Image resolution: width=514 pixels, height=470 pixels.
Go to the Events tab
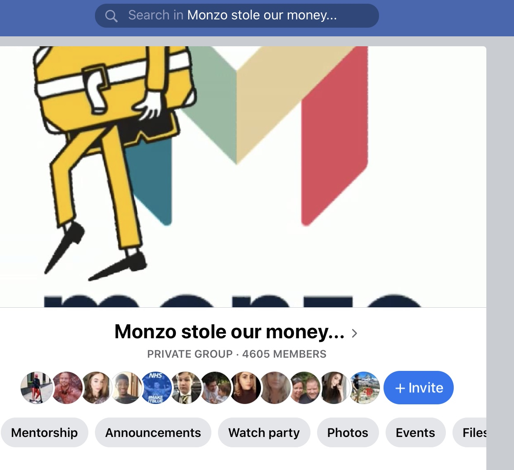415,432
